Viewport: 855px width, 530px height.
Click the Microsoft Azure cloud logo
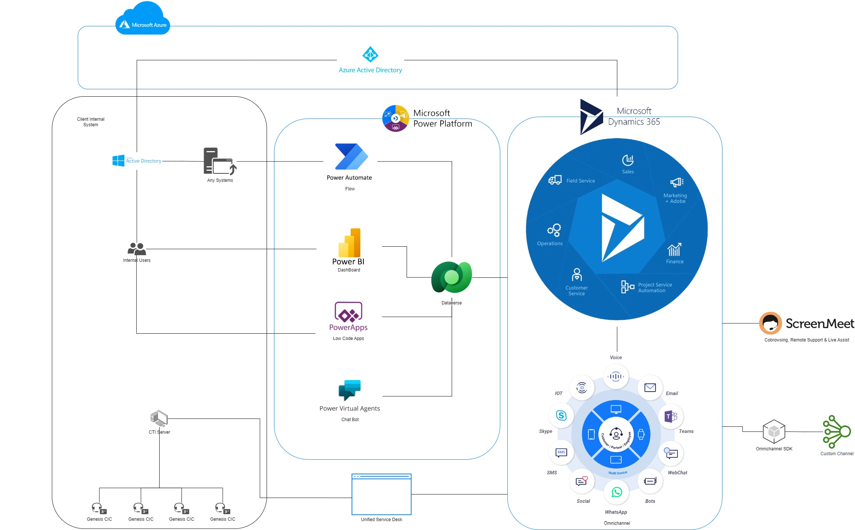143,18
